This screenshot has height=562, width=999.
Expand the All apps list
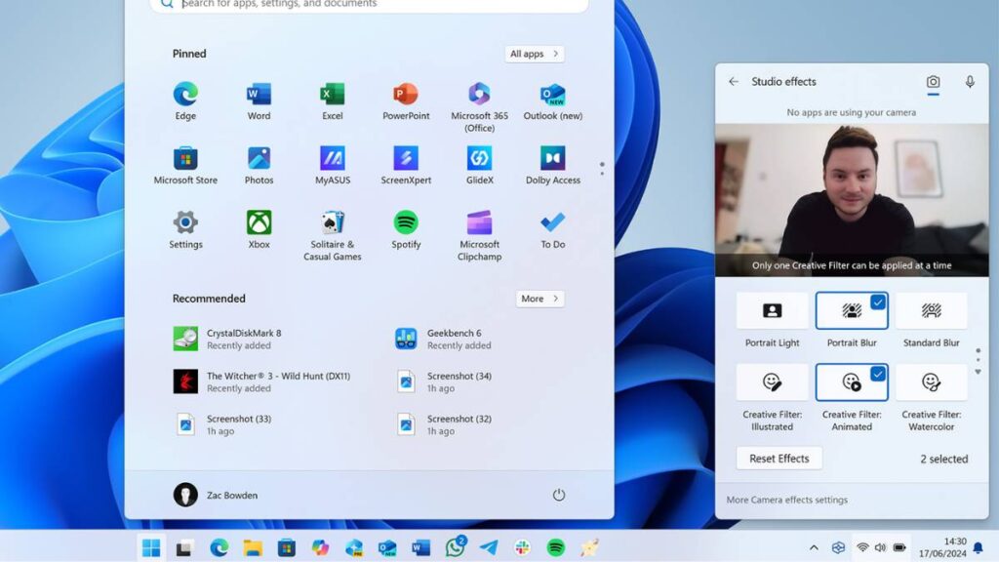(535, 54)
